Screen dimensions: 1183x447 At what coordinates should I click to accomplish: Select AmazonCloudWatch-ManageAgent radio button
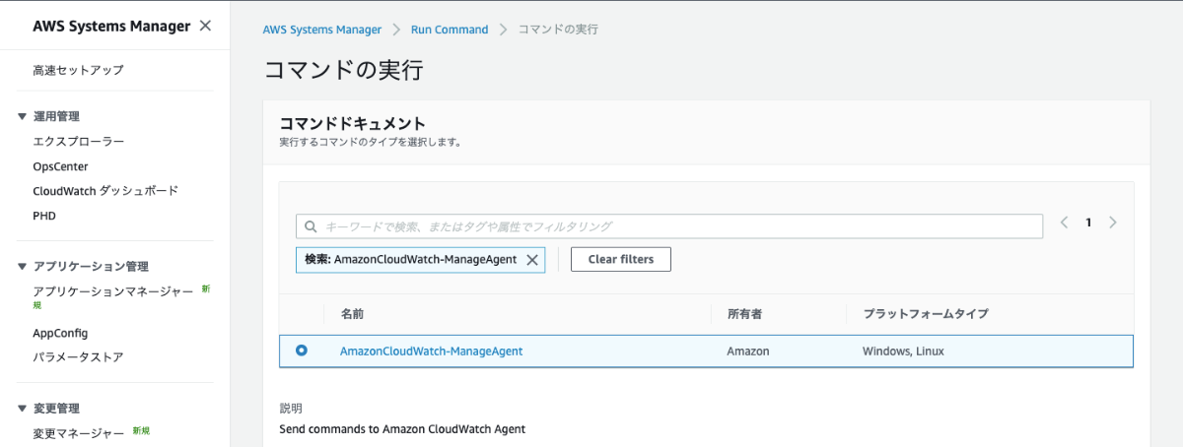302,350
